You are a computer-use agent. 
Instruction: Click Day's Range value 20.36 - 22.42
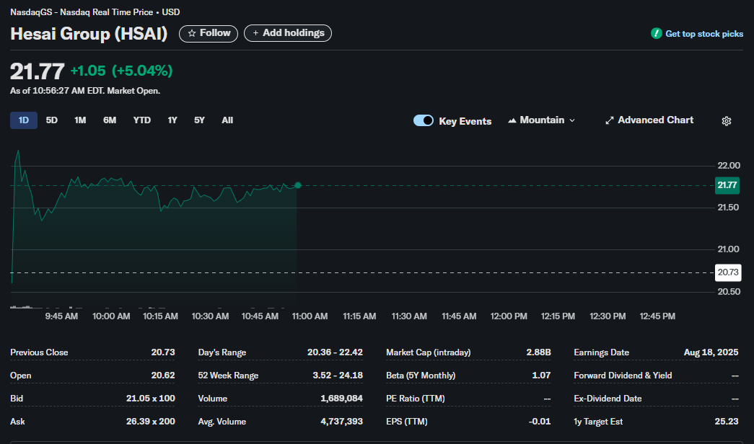(335, 352)
